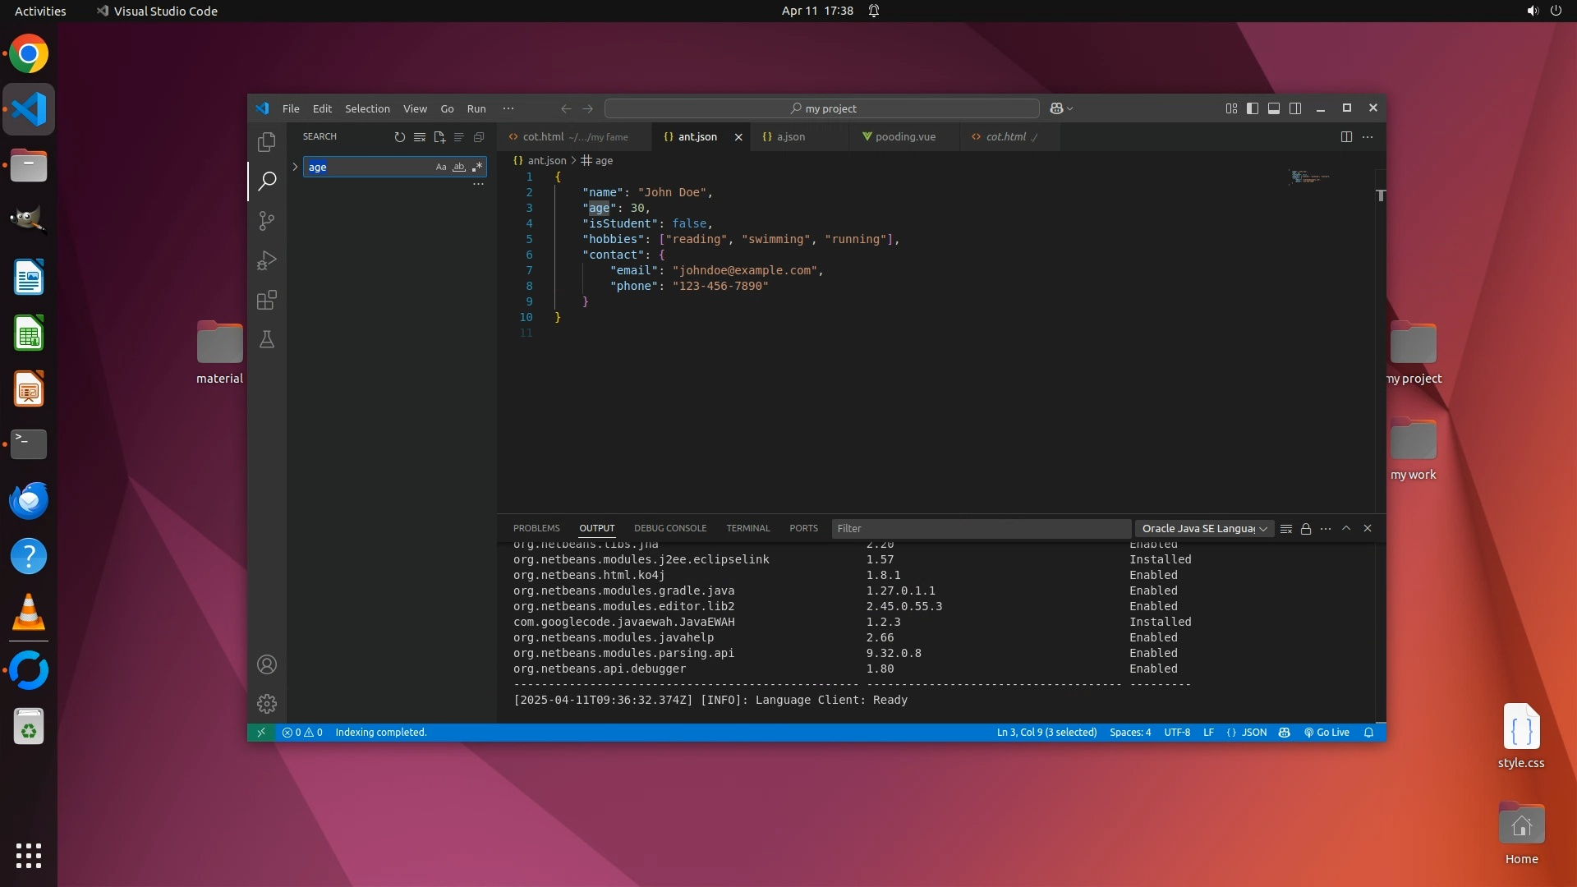Clear the search results

tap(420, 137)
